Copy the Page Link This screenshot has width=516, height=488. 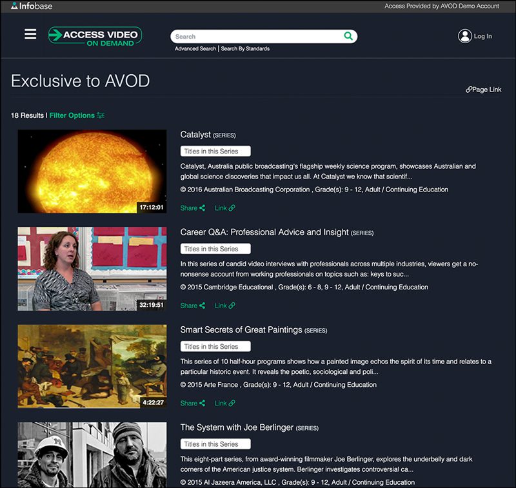483,90
